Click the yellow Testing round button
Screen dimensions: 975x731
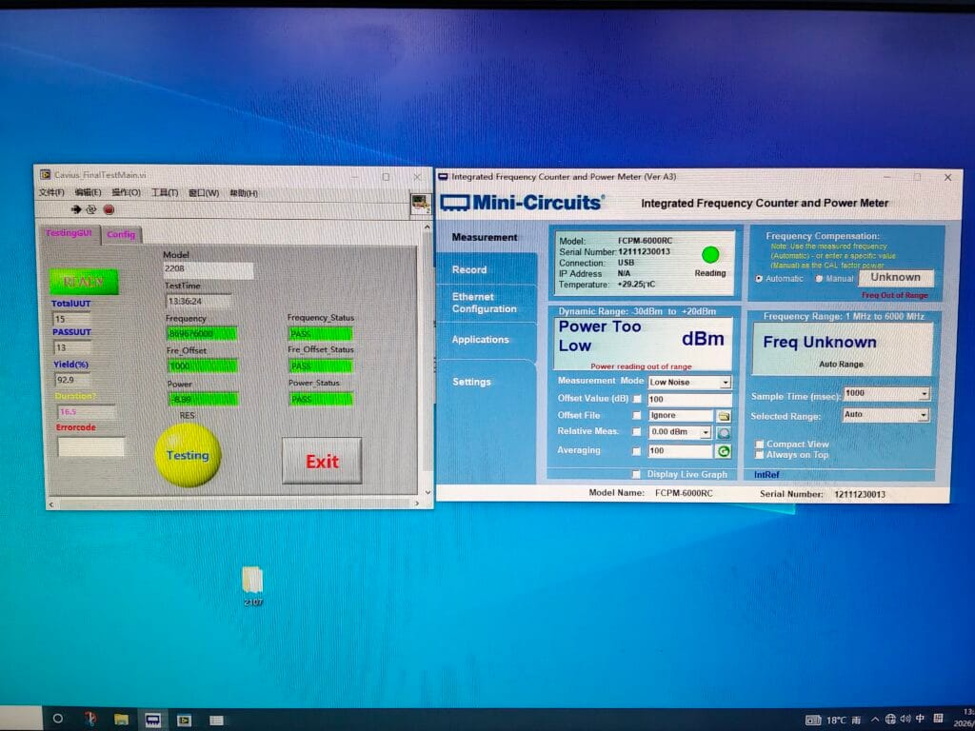[188, 456]
